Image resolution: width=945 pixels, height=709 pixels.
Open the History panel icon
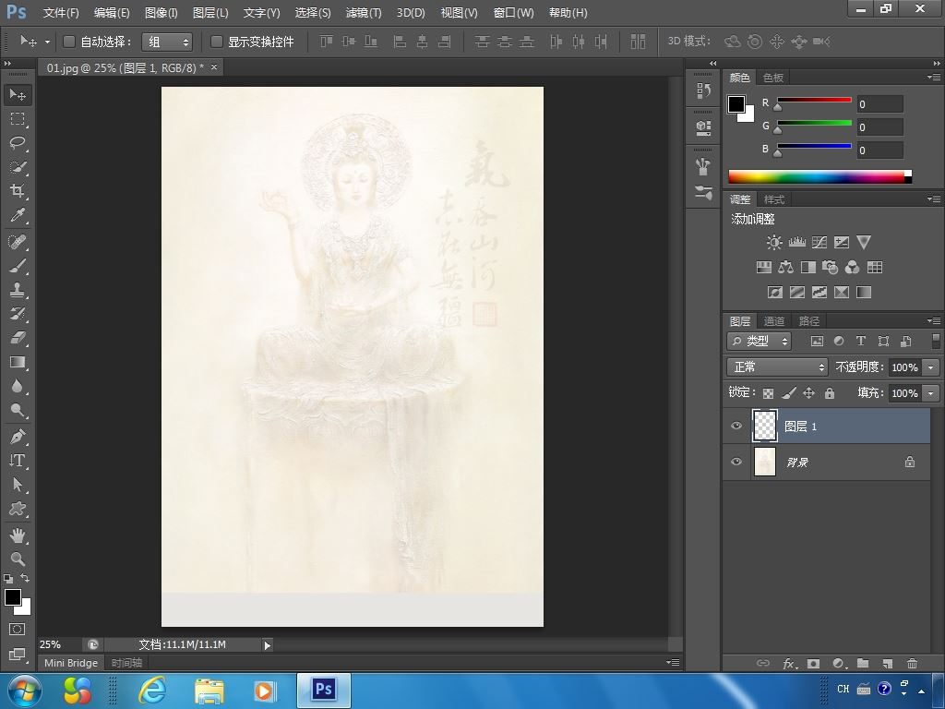click(703, 91)
